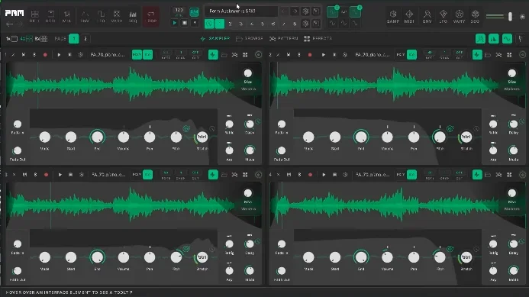
Task: Switch to the EFFECTS tab
Action: tap(318, 39)
